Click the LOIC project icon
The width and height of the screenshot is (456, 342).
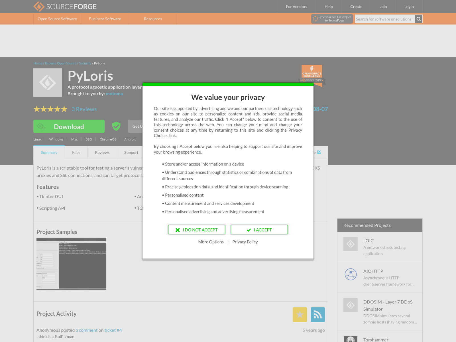[x=351, y=244]
